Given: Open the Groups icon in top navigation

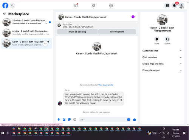Looking at the screenshot, I should [x=111, y=6].
